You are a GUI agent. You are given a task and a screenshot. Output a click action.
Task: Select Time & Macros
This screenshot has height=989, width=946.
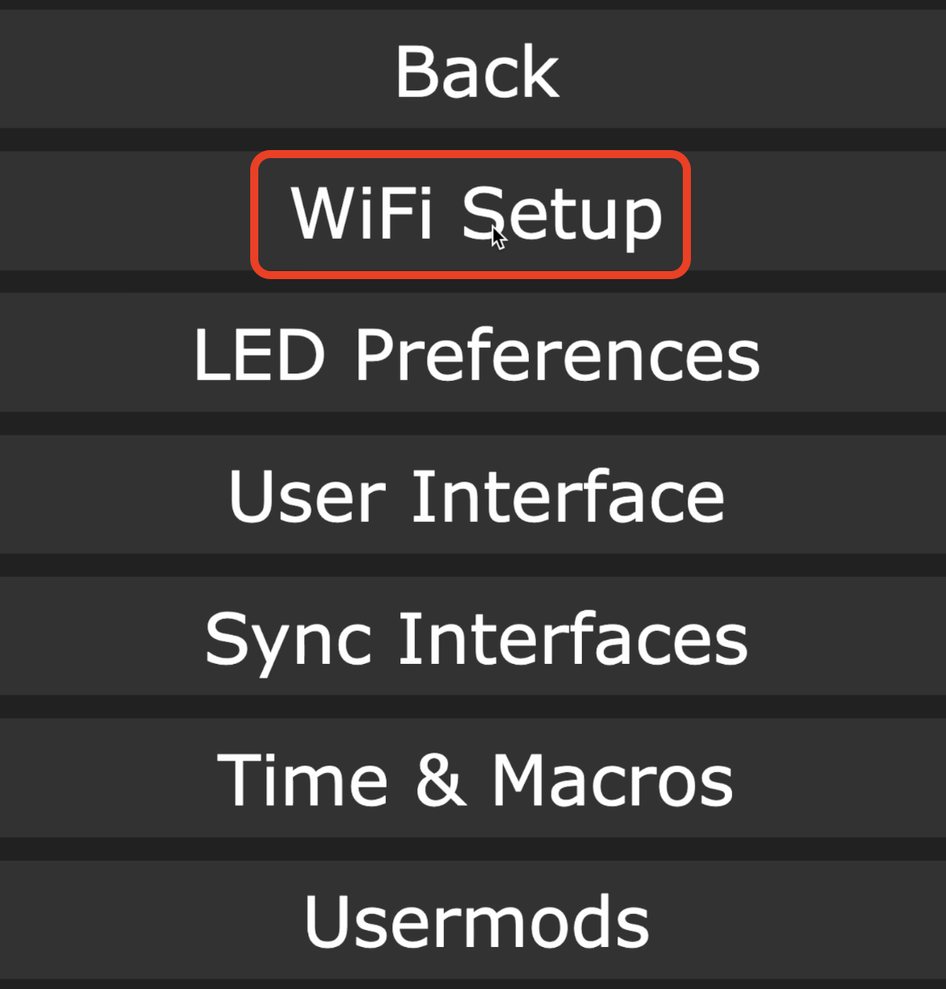pos(476,779)
